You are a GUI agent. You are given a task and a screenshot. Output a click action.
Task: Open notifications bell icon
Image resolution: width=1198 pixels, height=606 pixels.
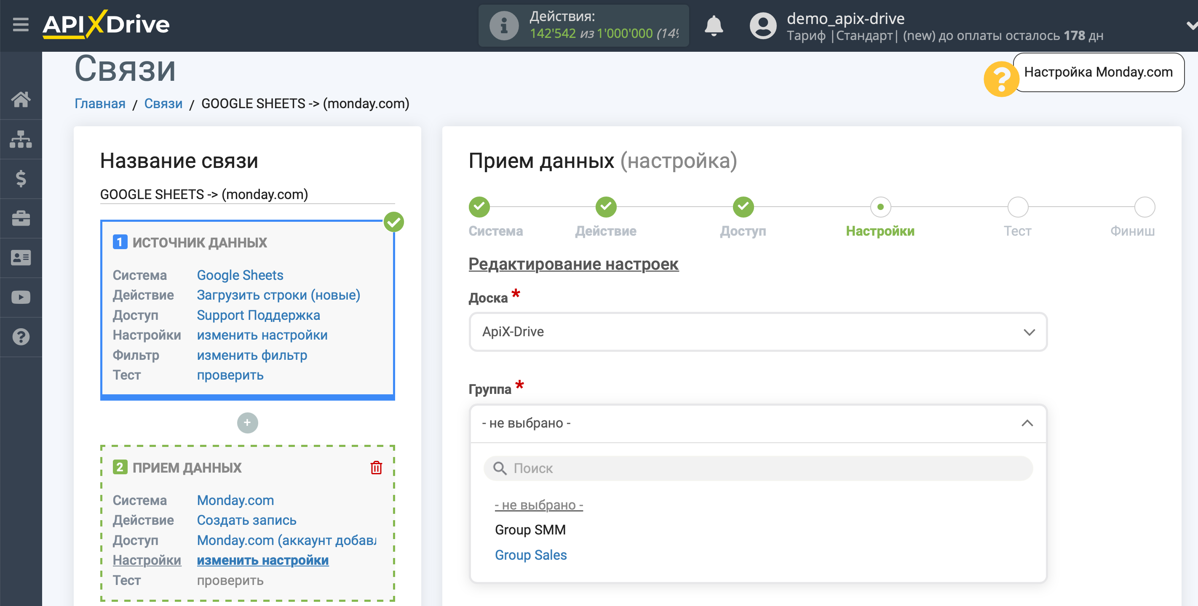coord(714,26)
